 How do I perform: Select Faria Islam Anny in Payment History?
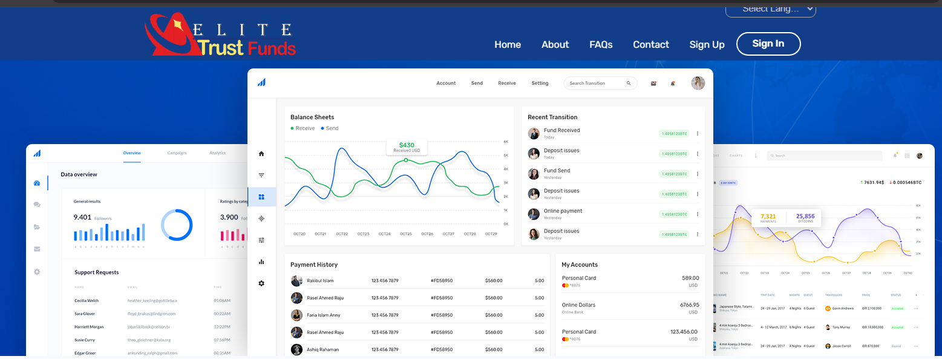[417, 315]
